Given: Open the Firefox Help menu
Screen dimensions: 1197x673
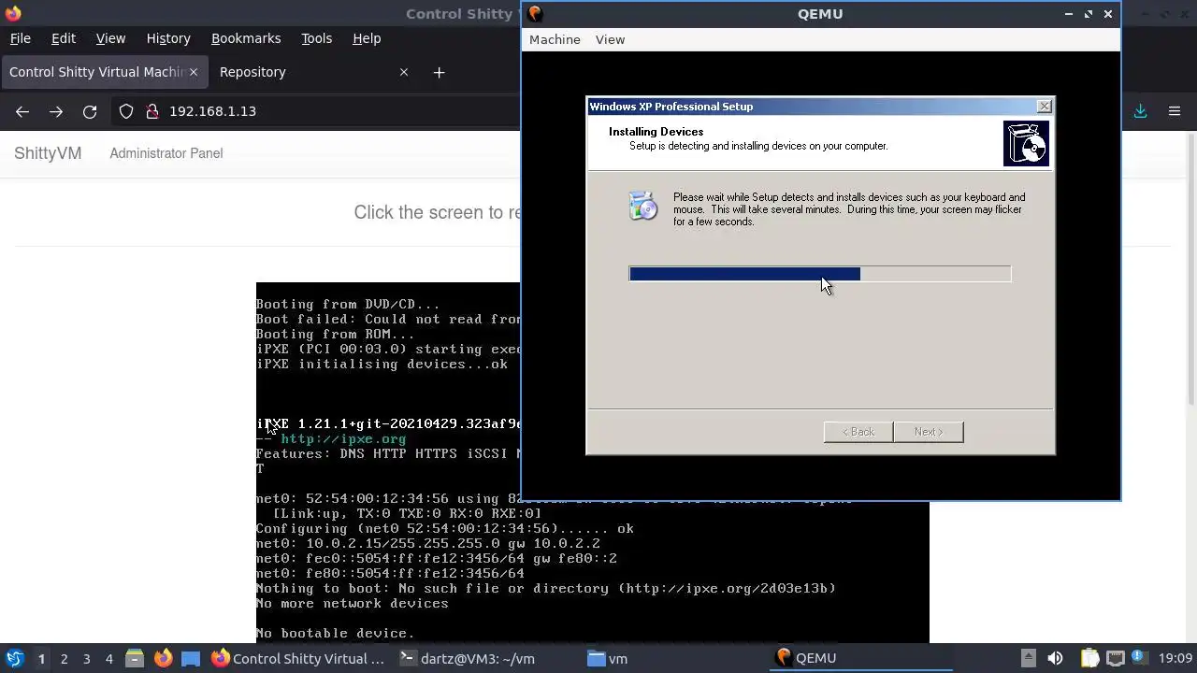Looking at the screenshot, I should (x=367, y=38).
